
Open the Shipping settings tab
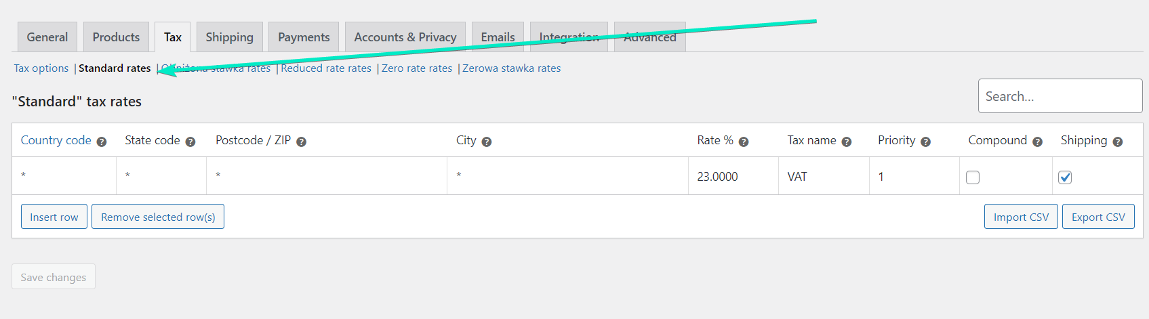229,37
